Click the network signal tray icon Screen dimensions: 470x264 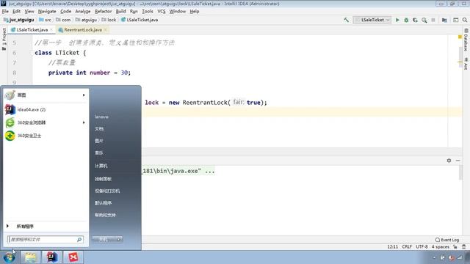click(460, 257)
